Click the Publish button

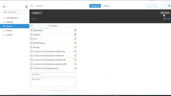click(165, 13)
